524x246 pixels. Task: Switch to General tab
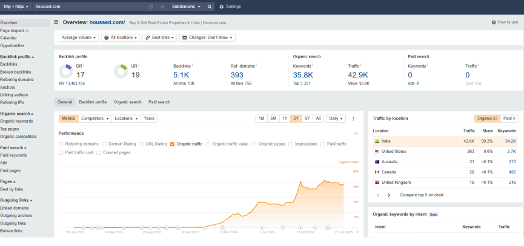[65, 102]
